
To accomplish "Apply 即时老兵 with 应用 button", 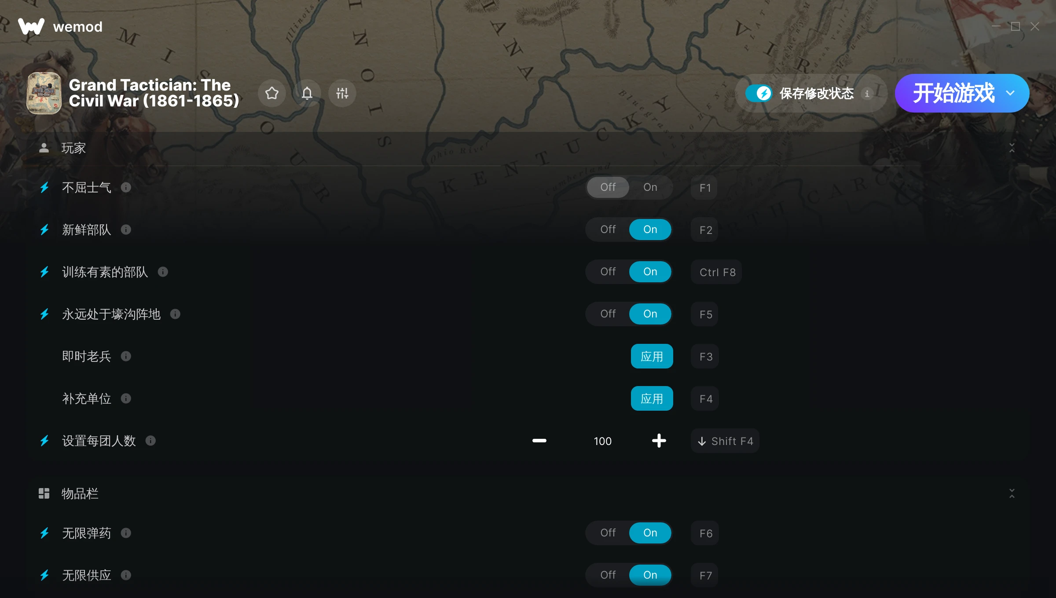I will pyautogui.click(x=652, y=356).
